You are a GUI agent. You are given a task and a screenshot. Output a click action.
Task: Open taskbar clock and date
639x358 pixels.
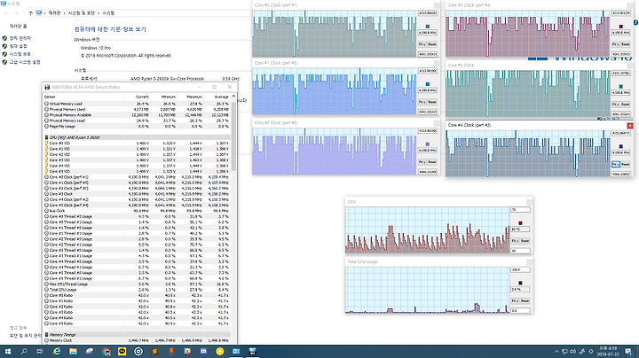point(608,352)
